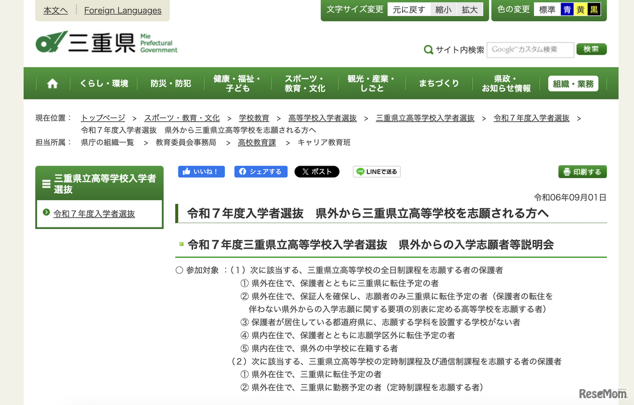Open the 県政・お知らせ情報 menu item
Viewport: 634px width, 405px height.
(x=506, y=83)
